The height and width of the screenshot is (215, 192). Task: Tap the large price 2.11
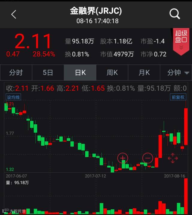click(33, 41)
